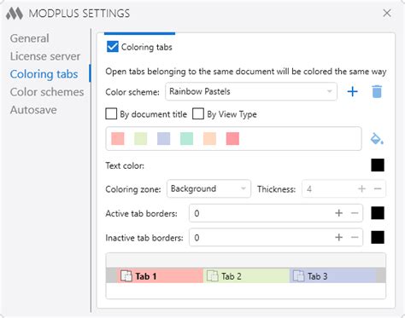The width and height of the screenshot is (405, 318).
Task: Click the Tab 3 preview tab
Action: coord(332,276)
